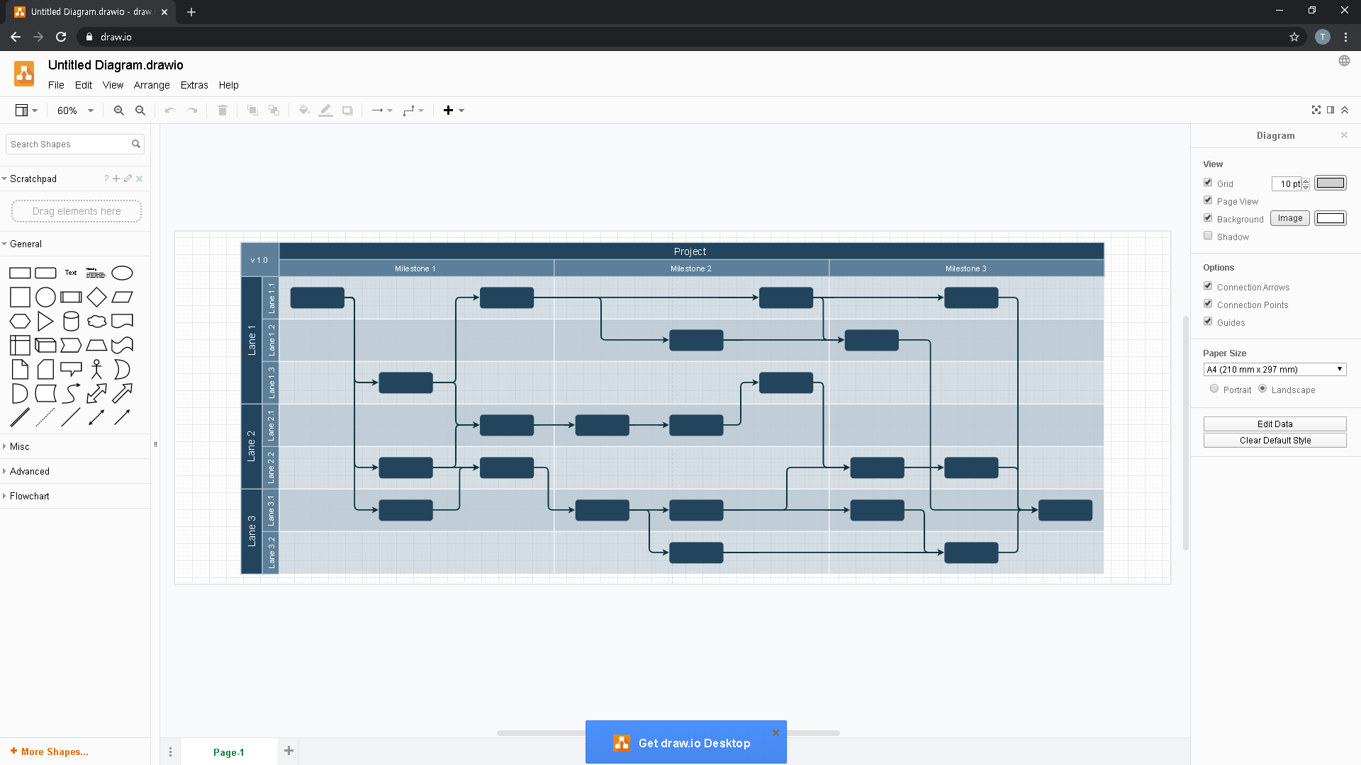The width and height of the screenshot is (1361, 765).
Task: Select the diamond shape from General
Action: click(96, 297)
